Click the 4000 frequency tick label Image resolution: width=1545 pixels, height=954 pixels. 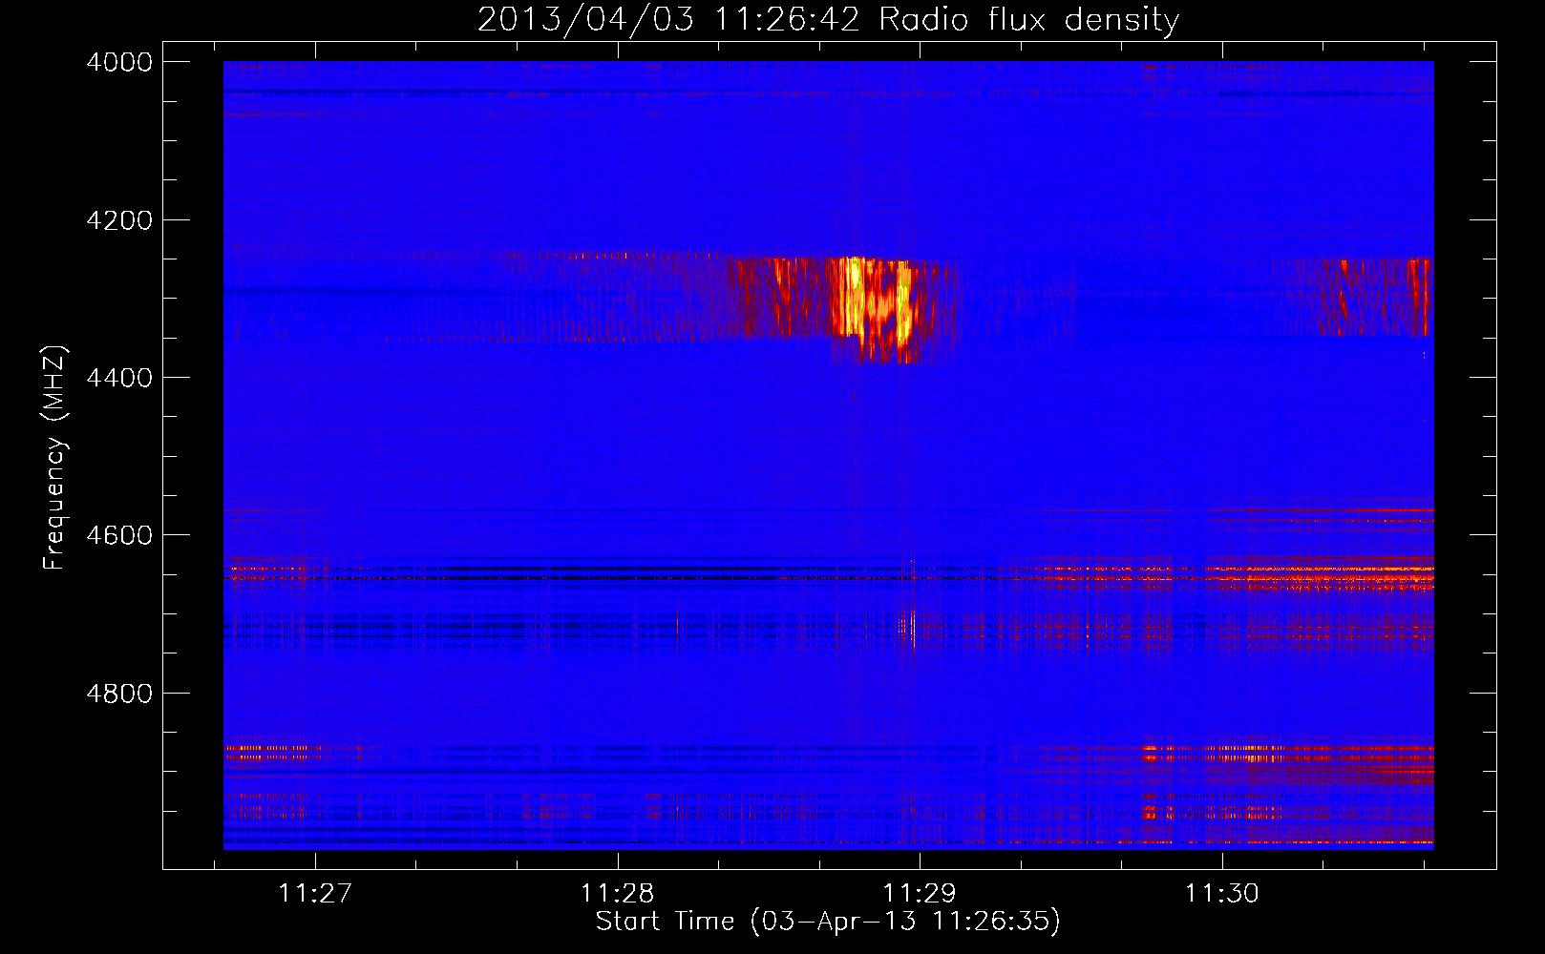click(119, 62)
